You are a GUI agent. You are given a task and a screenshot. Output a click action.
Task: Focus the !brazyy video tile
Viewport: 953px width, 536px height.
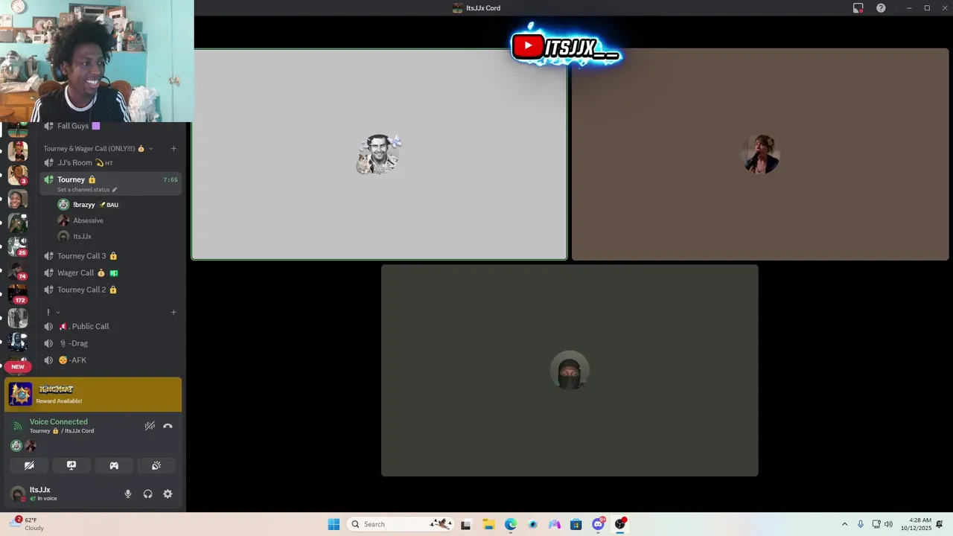380,154
